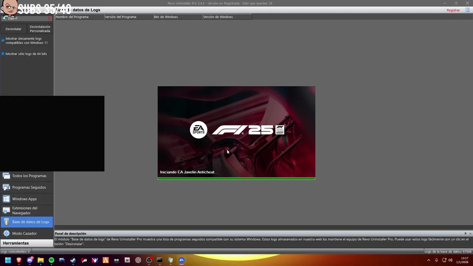Open the Programas Seguidos module
473x266 pixels.
(27, 187)
